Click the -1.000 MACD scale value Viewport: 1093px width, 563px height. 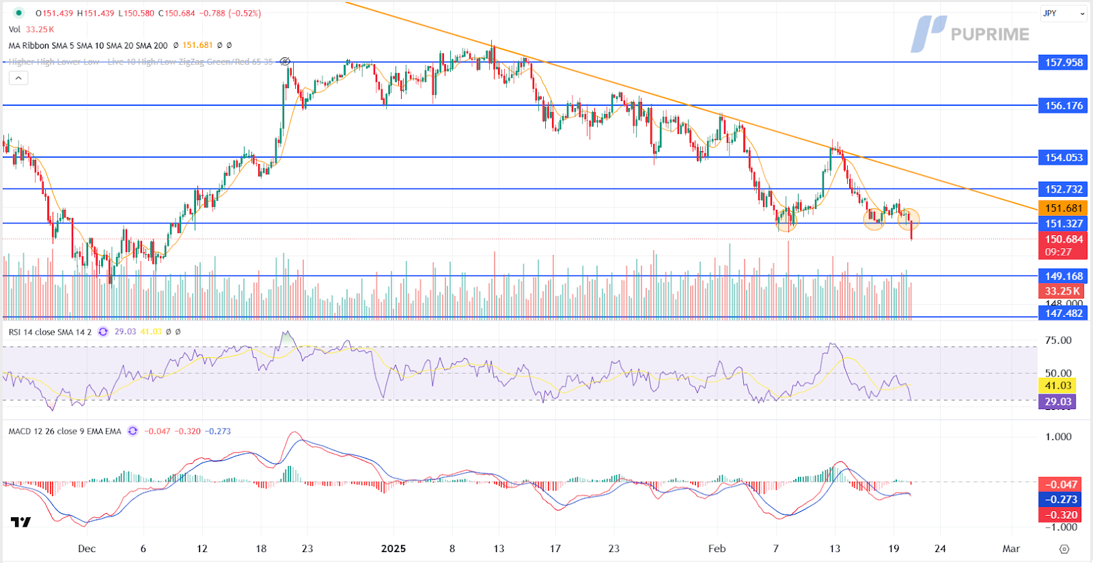tap(1061, 527)
